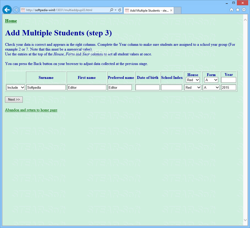The height and width of the screenshot is (228, 250).
Task: Open the address bar dropdown arrow
Action: (x=115, y=10)
